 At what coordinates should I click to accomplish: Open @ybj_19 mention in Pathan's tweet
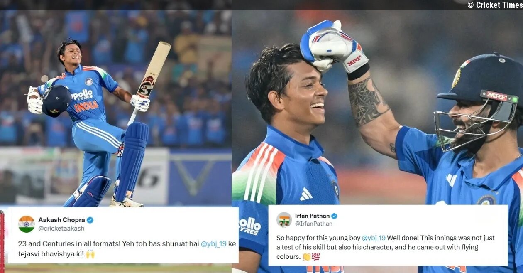point(374,238)
